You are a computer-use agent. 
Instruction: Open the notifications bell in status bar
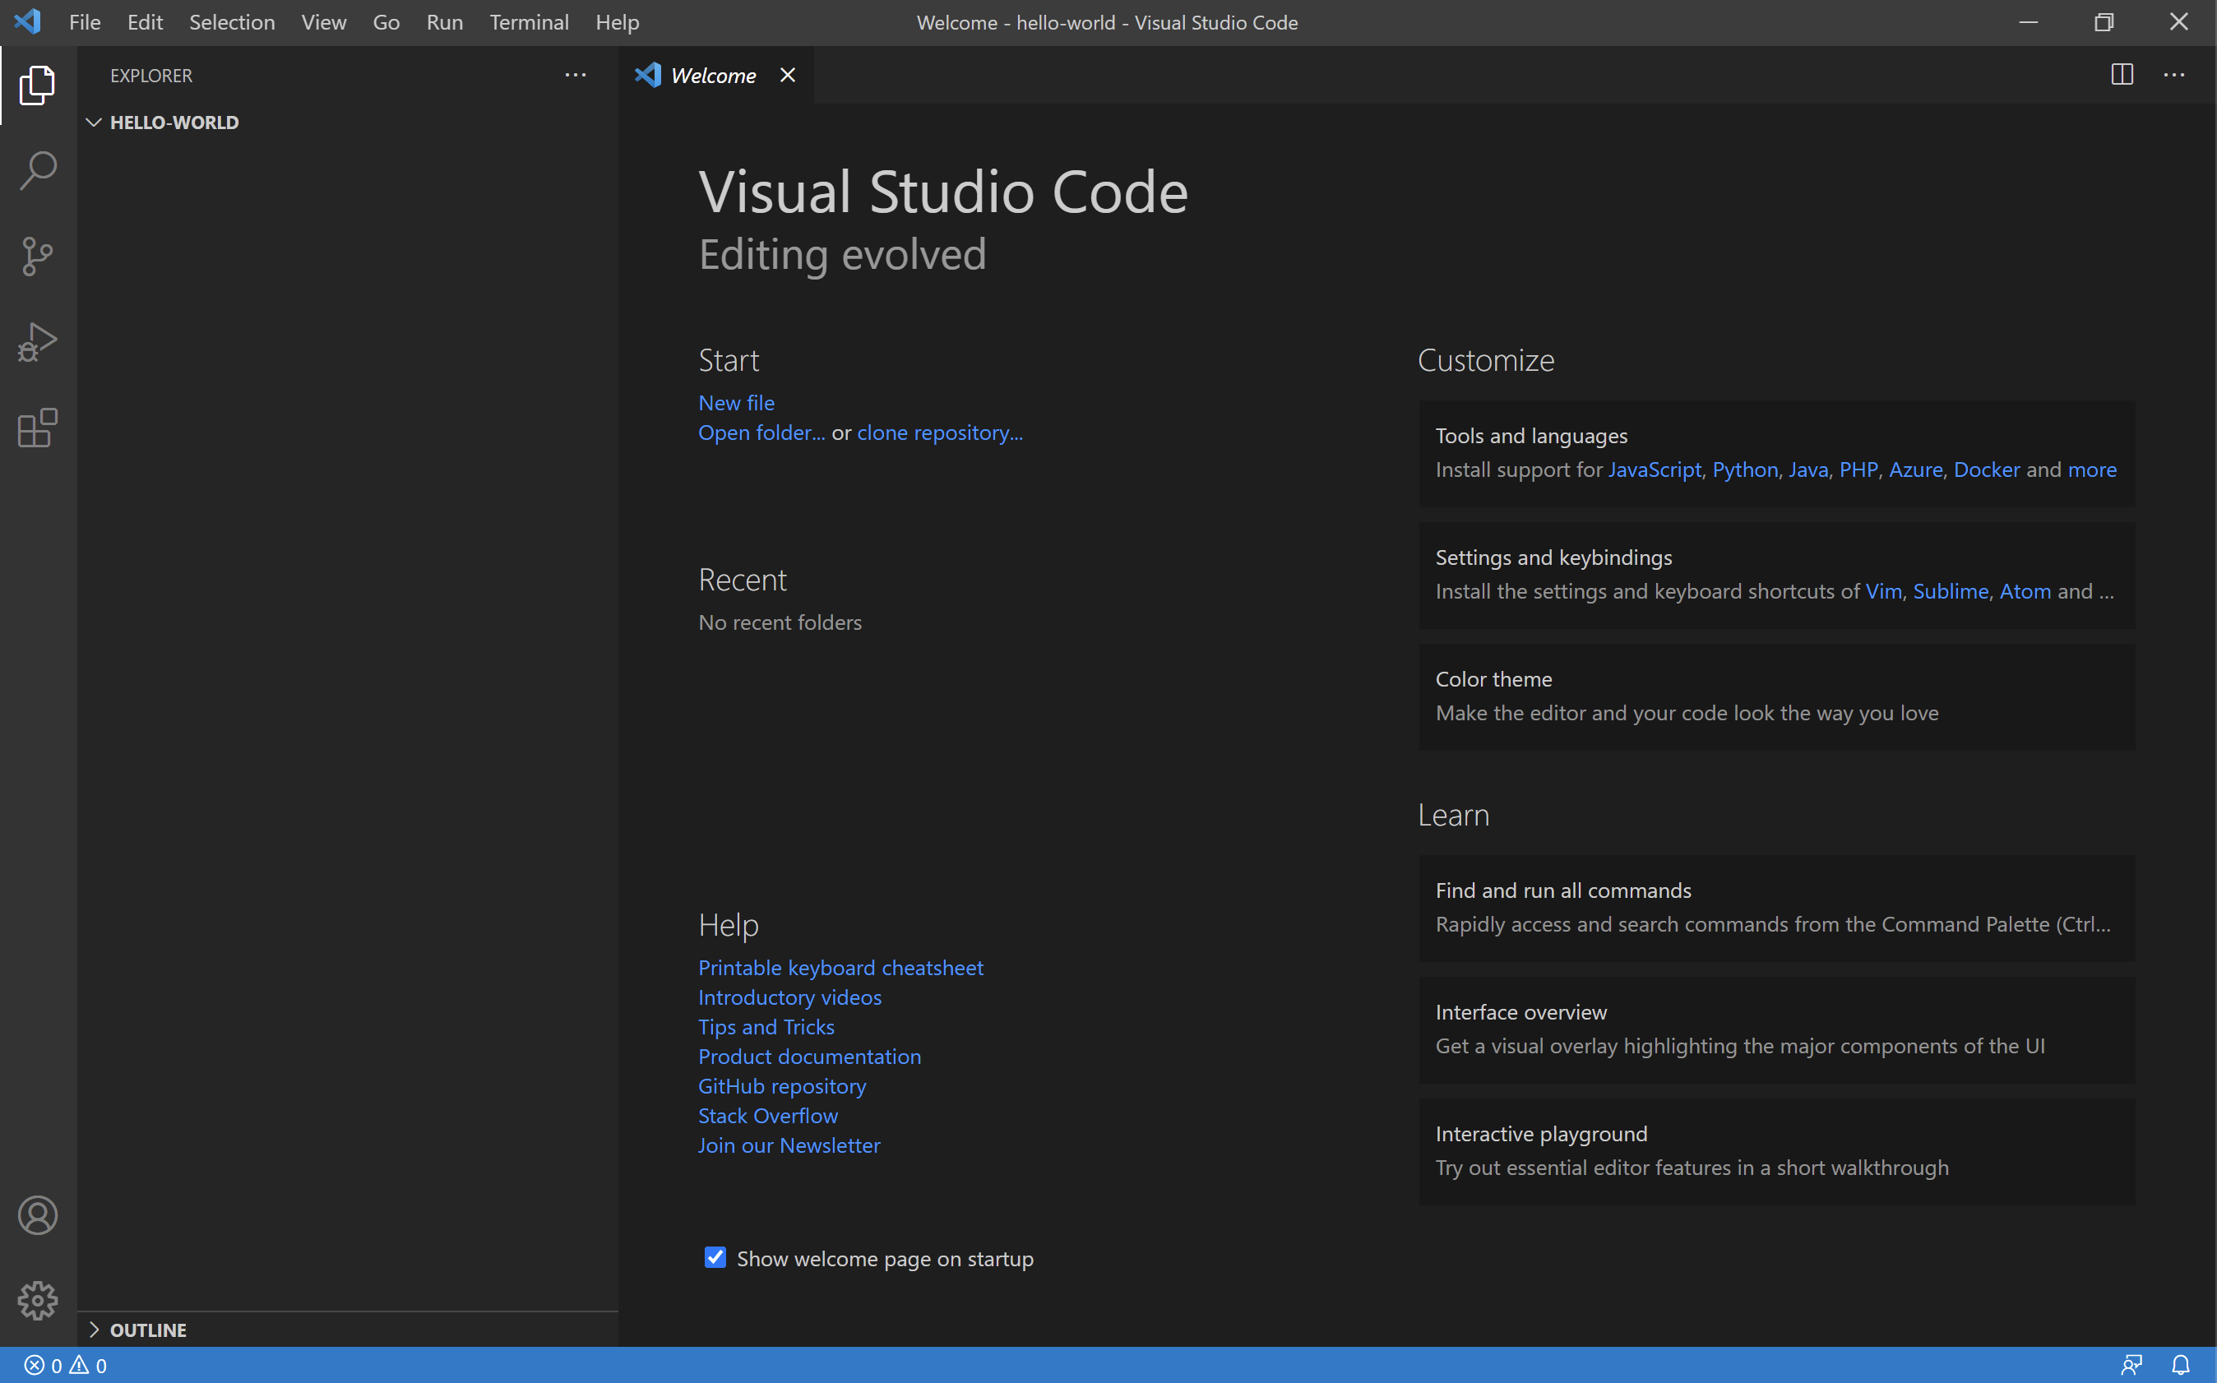coord(2181,1365)
